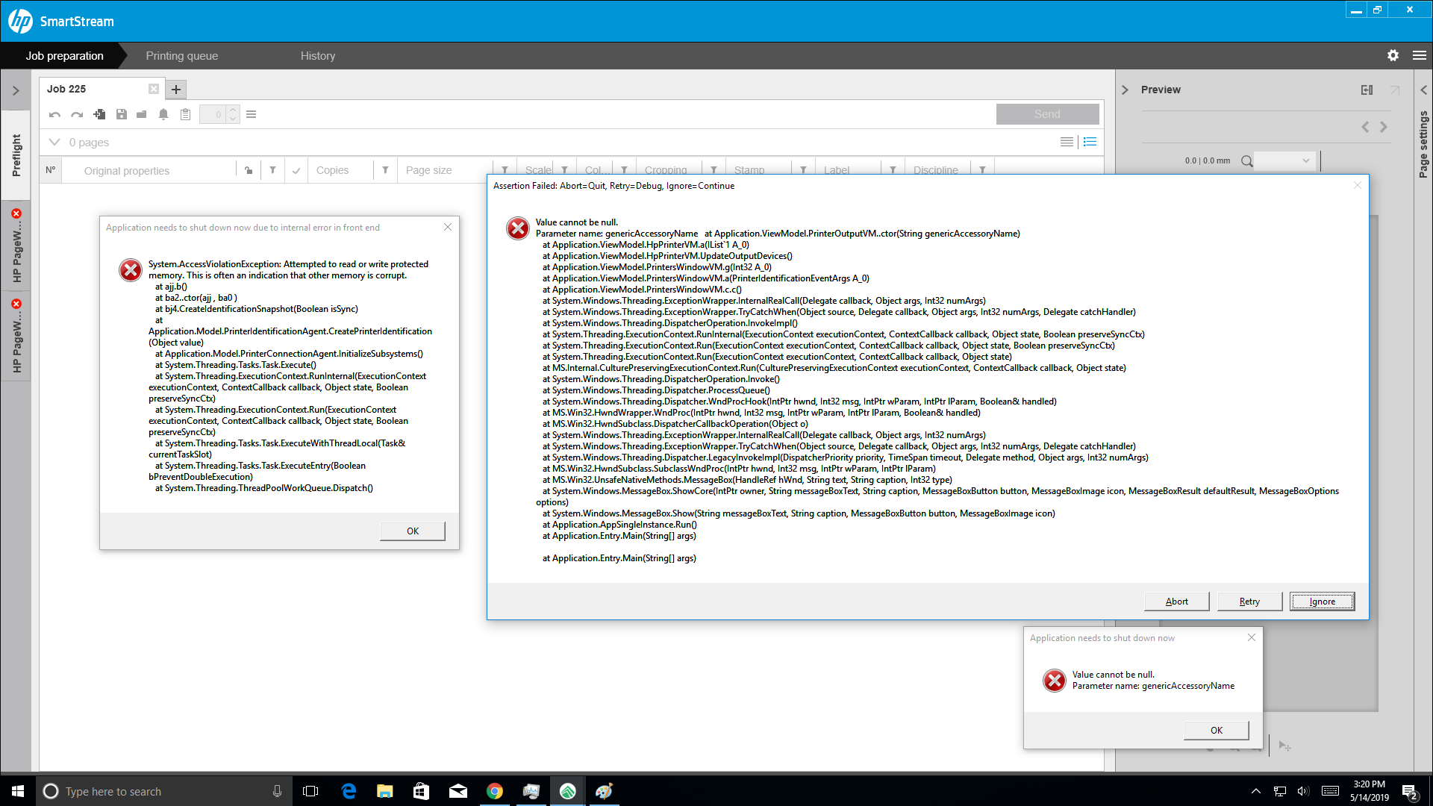Viewport: 1433px width, 806px height.
Task: Undo the last action in Job 225
Action: coord(54,114)
